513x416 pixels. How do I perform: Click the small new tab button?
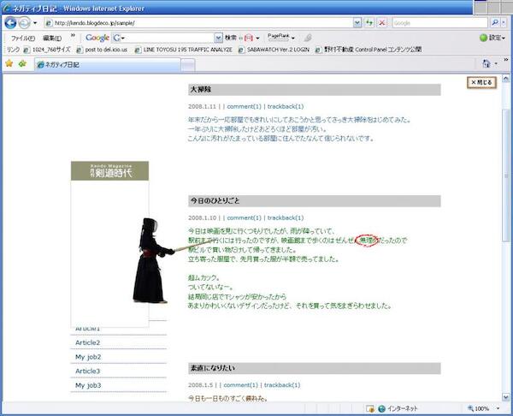[x=188, y=65]
